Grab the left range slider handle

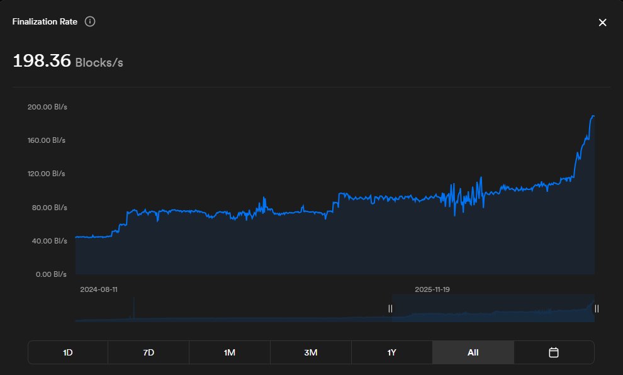pos(390,309)
